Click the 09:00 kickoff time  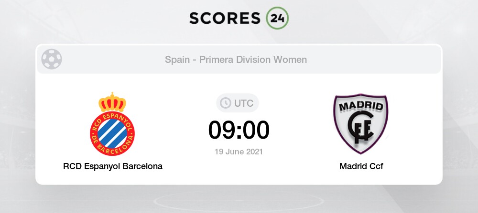tap(239, 131)
